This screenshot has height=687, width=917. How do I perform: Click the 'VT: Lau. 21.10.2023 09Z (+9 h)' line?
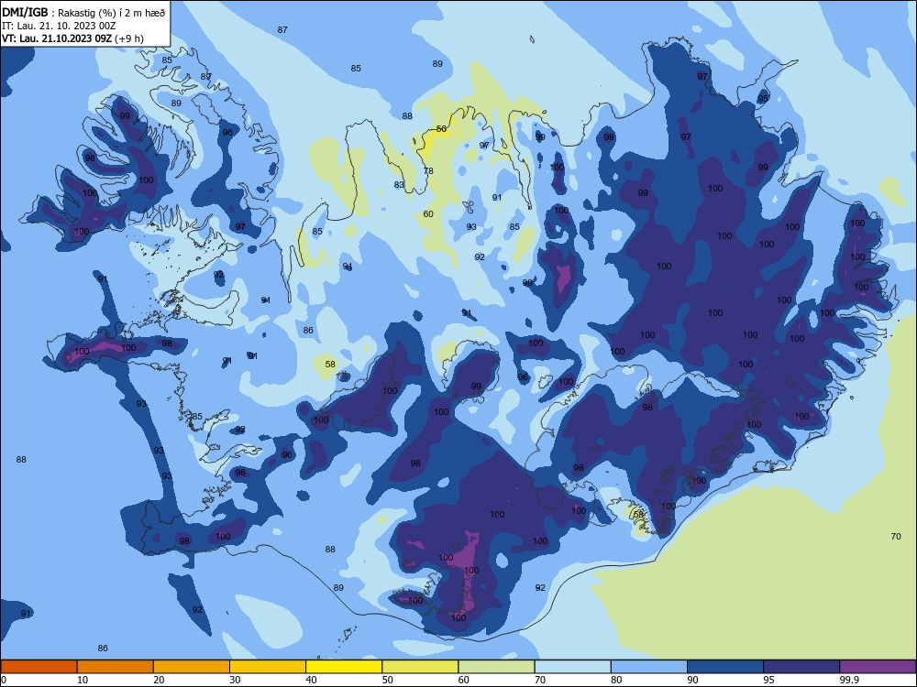coord(73,38)
